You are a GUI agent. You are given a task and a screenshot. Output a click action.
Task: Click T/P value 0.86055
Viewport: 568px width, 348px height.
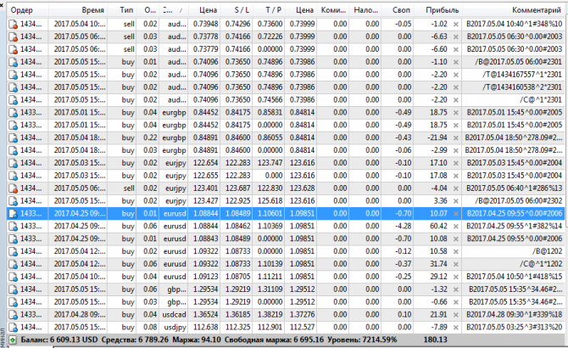click(x=270, y=138)
